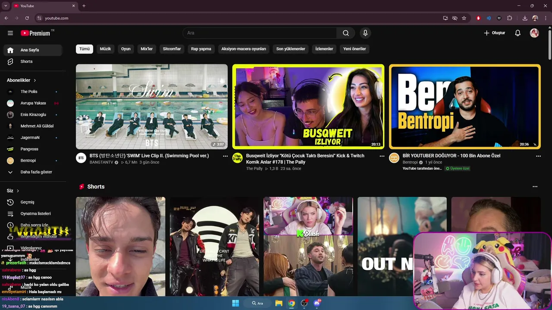Open the BANGTANTV channel avatar
Image resolution: width=552 pixels, height=310 pixels.
[81, 158]
